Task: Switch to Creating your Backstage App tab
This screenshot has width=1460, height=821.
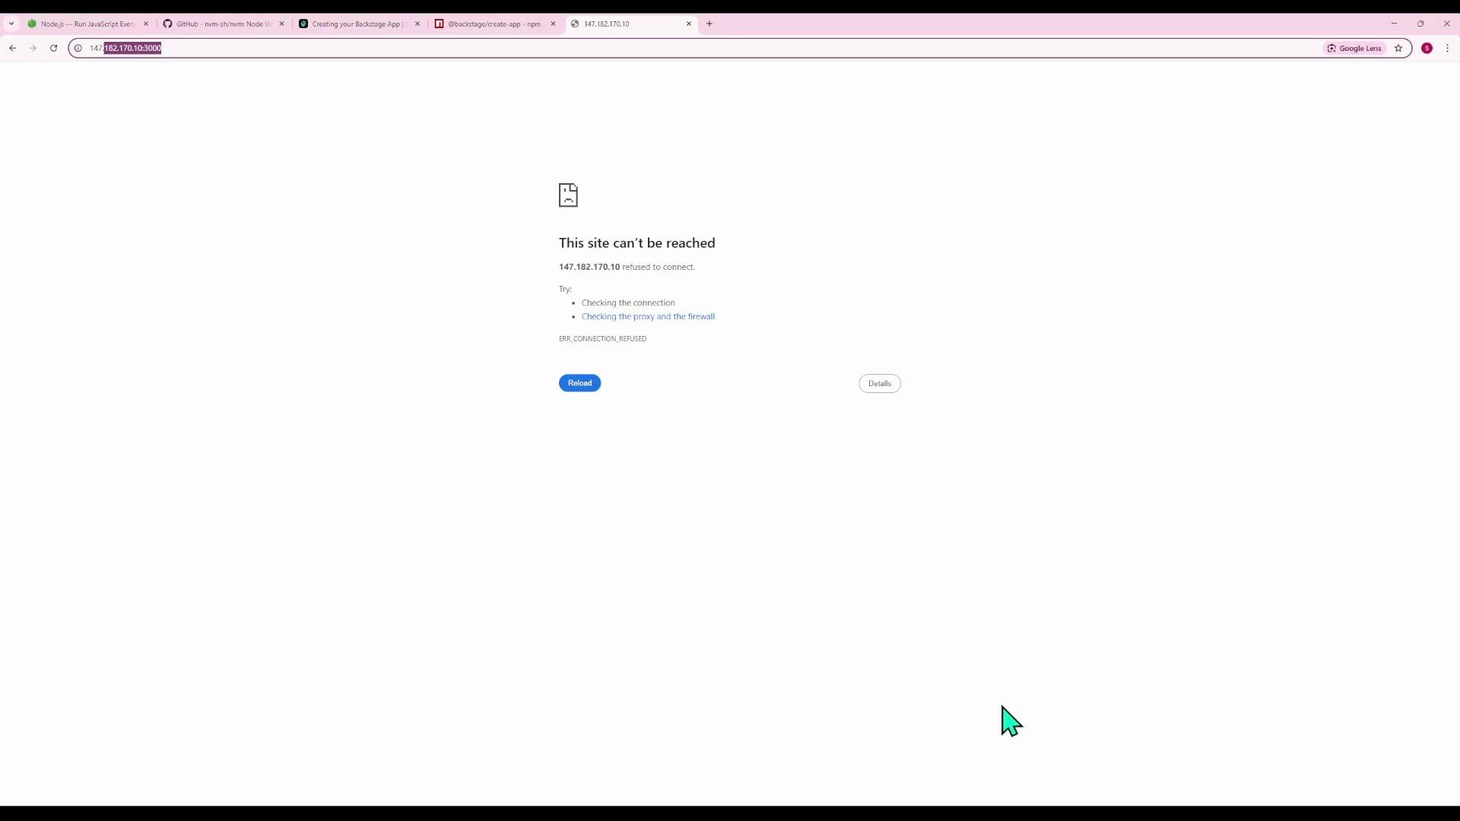Action: (359, 24)
